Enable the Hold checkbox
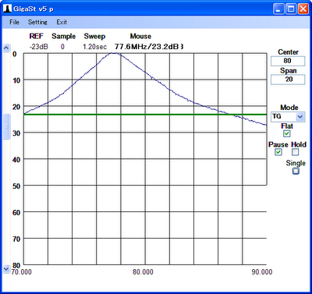 [295, 152]
